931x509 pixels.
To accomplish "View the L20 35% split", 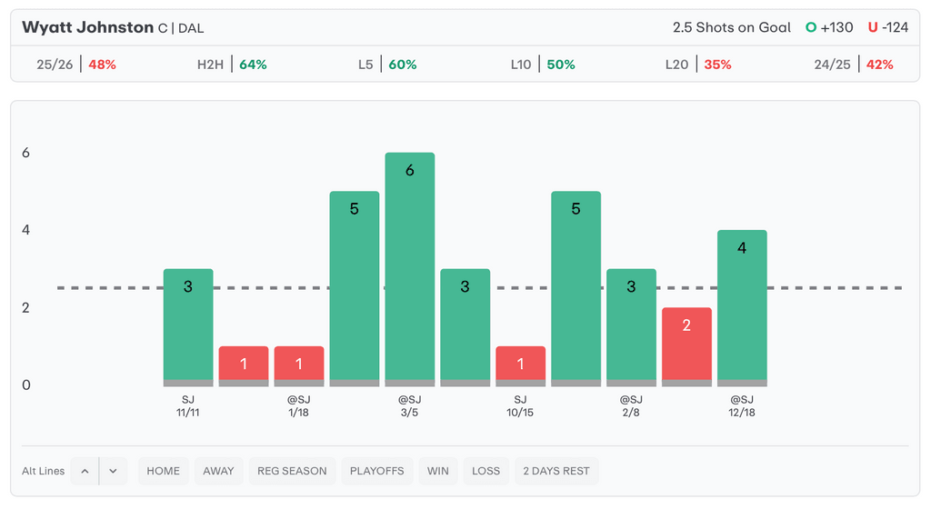I will pos(698,65).
